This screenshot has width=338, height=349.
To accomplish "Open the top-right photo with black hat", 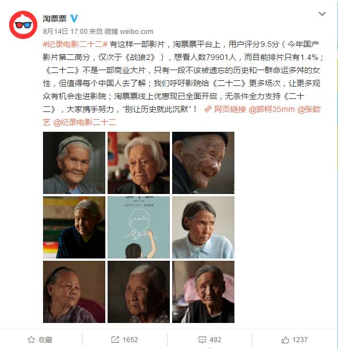I will (203, 163).
